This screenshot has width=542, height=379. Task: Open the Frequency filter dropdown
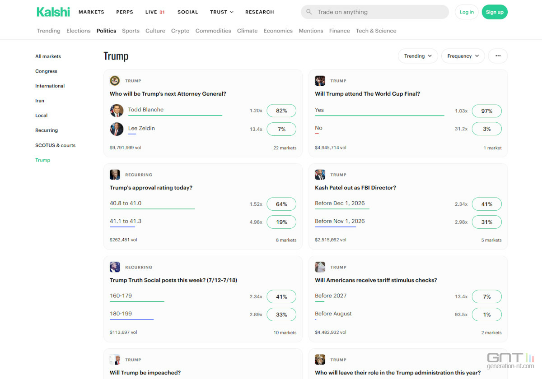[463, 56]
